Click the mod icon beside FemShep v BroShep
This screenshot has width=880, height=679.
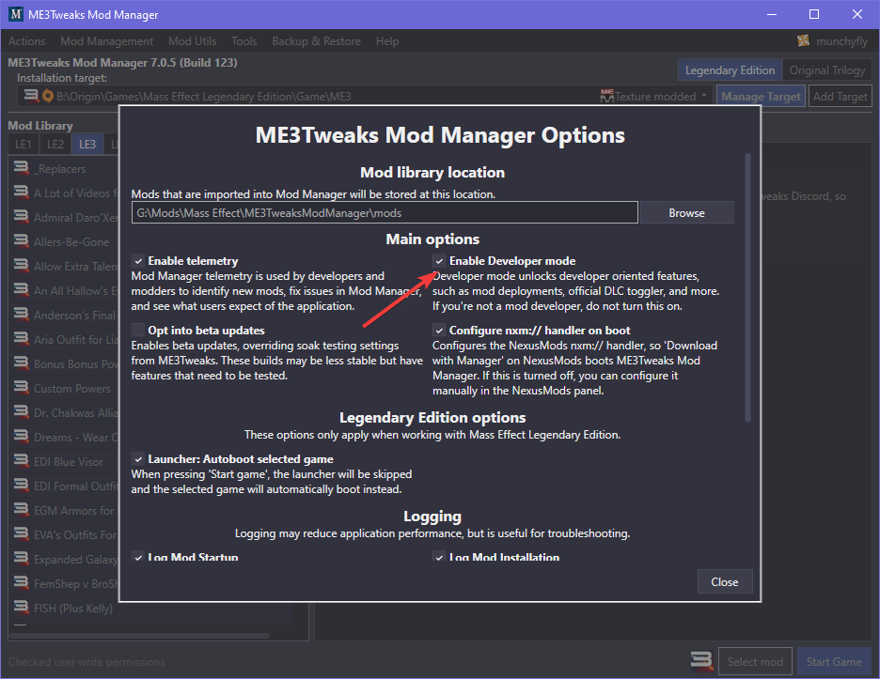tap(22, 582)
